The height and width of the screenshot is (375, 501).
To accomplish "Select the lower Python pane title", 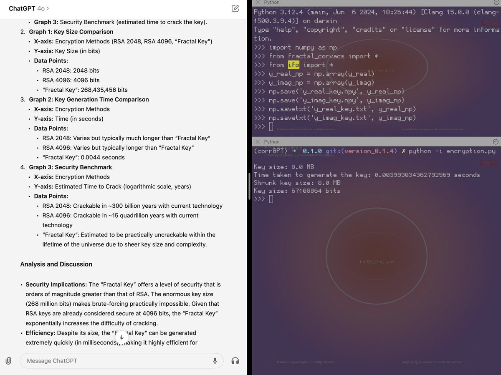I will (272, 142).
